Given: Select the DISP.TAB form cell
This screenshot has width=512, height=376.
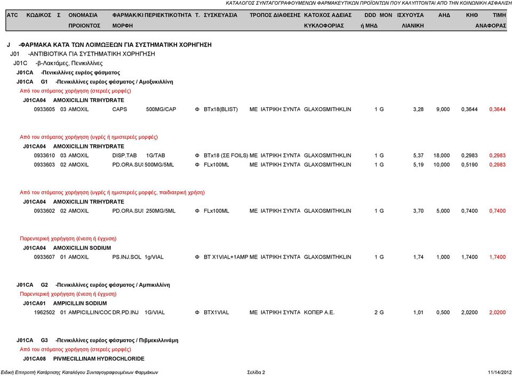Looking at the screenshot, I should pyautogui.click(x=124, y=155).
